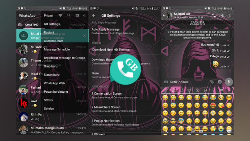
Task: Start a voice call with Mukrod Wa
Action: pos(214,15)
